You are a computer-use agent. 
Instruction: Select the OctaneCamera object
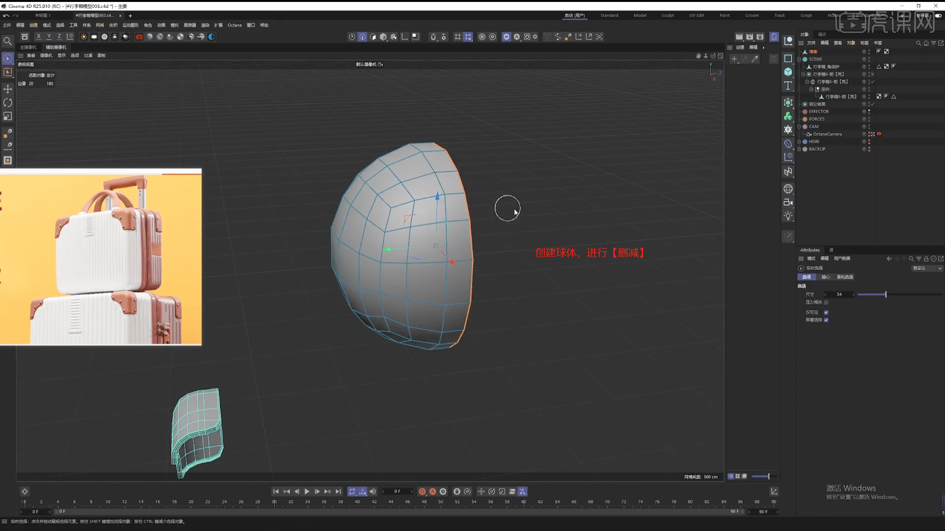pyautogui.click(x=827, y=134)
